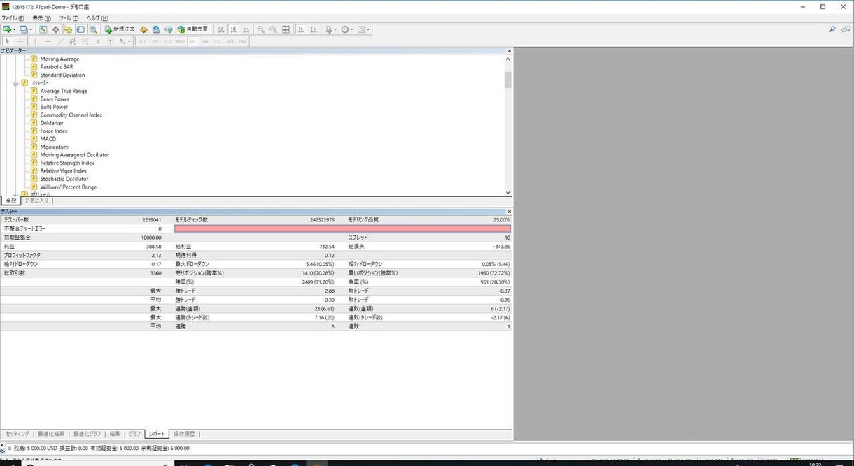This screenshot has width=854, height=466.
Task: Close the ナビゲーター panel
Action: tap(509, 51)
